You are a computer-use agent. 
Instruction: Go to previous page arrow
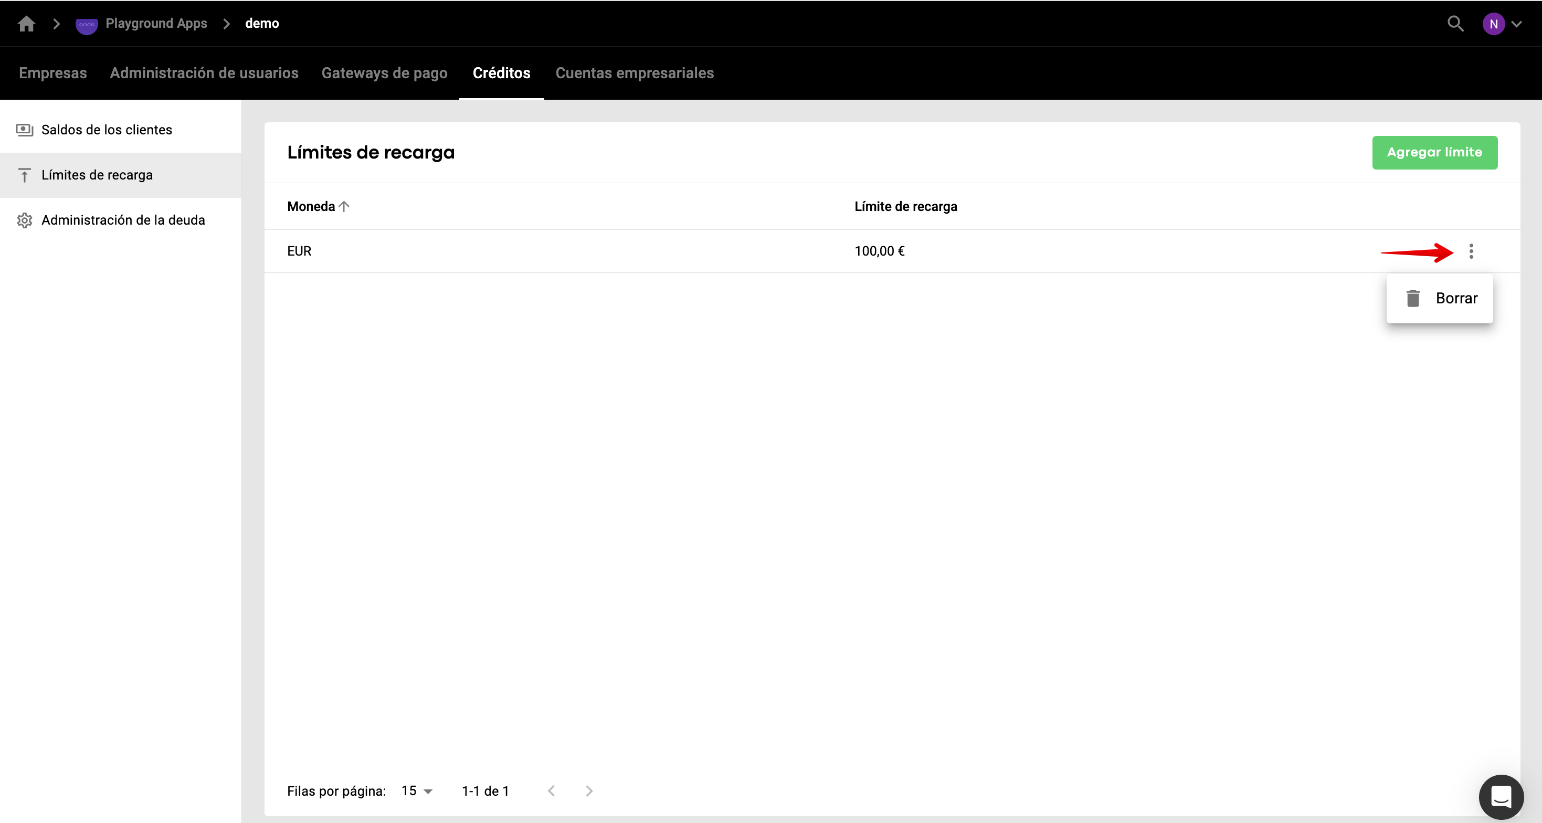tap(551, 790)
